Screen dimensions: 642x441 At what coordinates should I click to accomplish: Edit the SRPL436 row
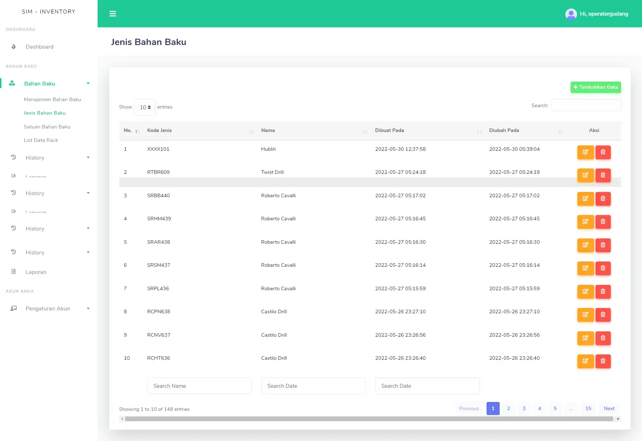point(586,292)
